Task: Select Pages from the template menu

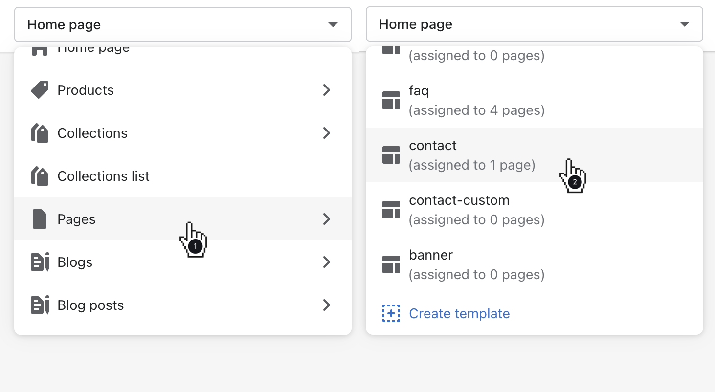Action: 76,219
